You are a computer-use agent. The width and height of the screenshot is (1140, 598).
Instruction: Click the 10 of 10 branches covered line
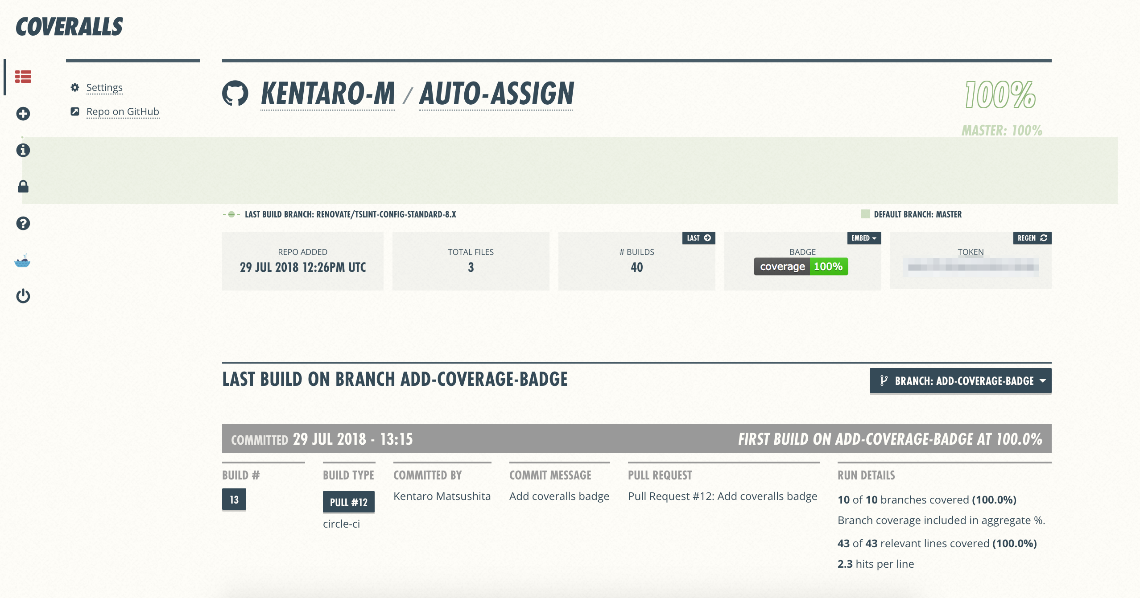[927, 500]
